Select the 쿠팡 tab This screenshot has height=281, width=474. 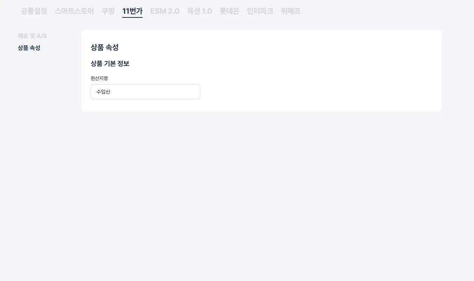click(108, 11)
